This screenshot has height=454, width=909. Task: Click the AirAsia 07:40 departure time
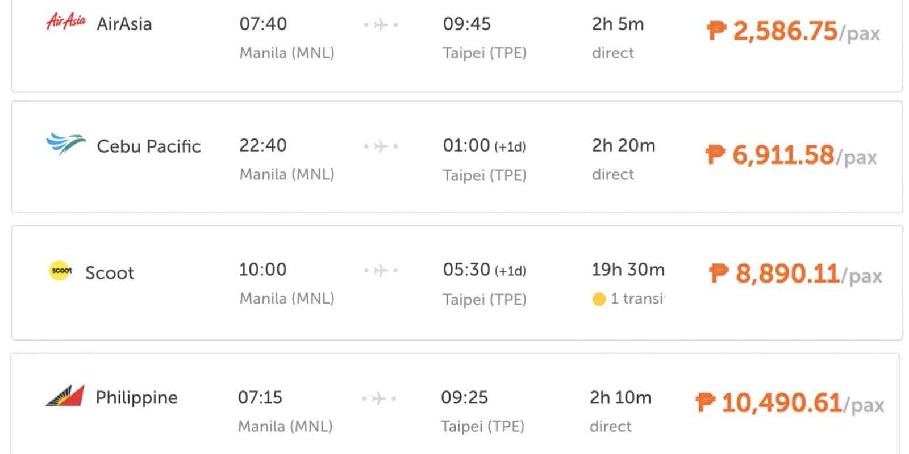263,24
